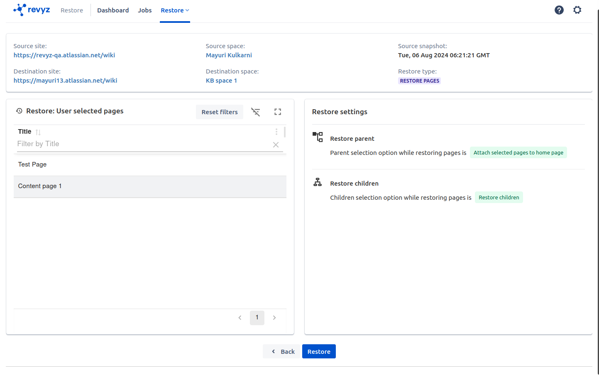Open the source site revyz-qa link

tap(64, 55)
